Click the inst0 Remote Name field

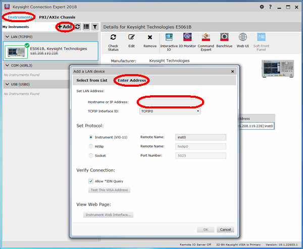(200, 137)
